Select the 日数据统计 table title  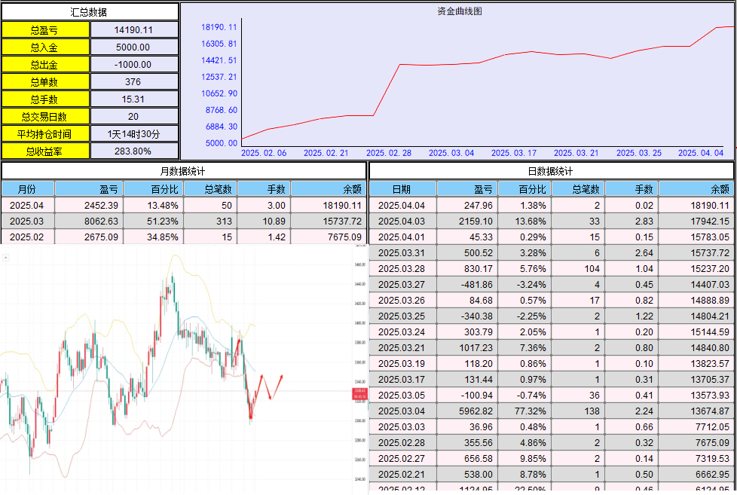click(x=552, y=171)
